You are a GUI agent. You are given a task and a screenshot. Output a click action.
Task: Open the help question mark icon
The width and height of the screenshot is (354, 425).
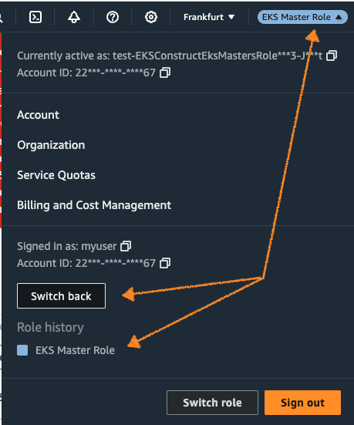pos(113,17)
